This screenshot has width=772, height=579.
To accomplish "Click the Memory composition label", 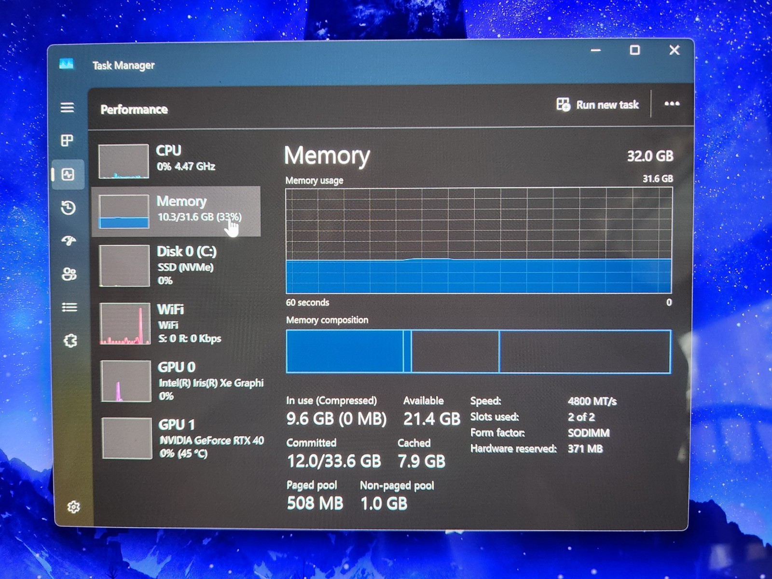I will [x=327, y=320].
